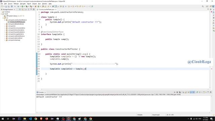This screenshot has width=215, height=121.
Task: Select com.pack.le.consumerdemo package
Action: pyautogui.click(x=16, y=28)
